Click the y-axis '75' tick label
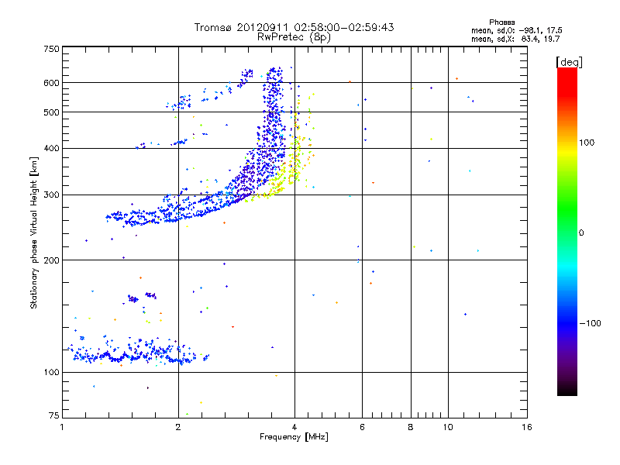This screenshot has width=620, height=465. [54, 415]
